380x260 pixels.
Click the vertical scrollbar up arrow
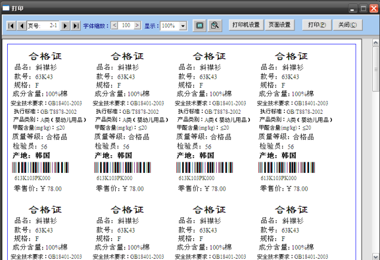375,43
